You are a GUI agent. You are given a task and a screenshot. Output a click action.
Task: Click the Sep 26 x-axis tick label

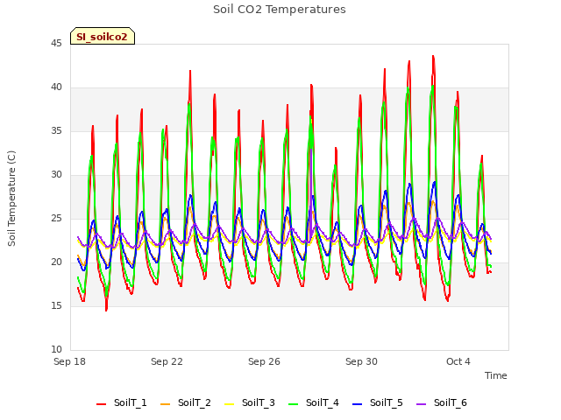(264, 361)
